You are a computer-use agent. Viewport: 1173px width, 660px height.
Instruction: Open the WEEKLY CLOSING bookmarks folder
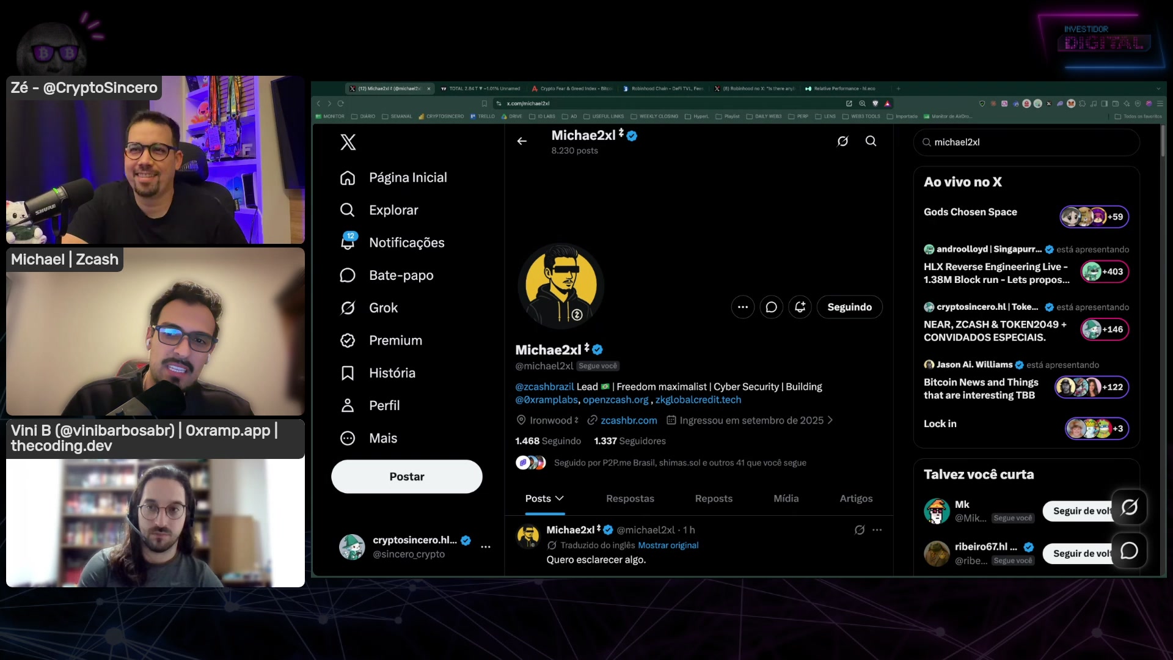pyautogui.click(x=654, y=116)
